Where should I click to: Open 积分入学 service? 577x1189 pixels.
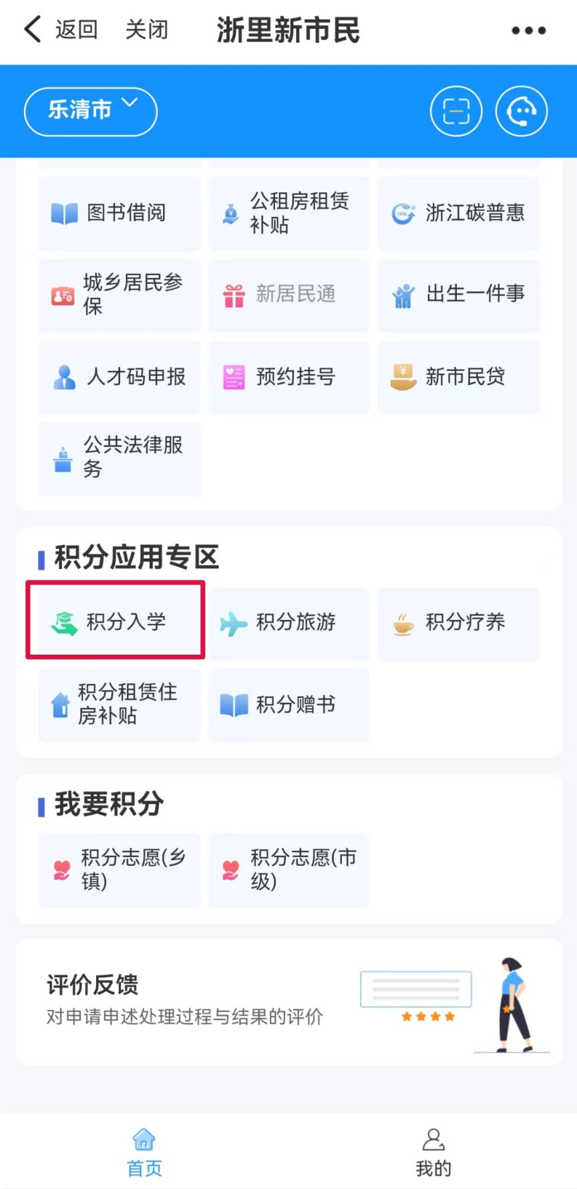(119, 623)
